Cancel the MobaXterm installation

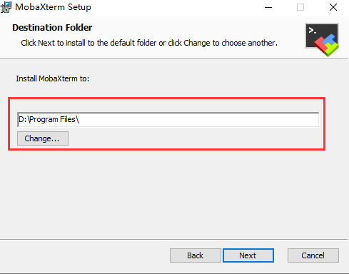point(313,255)
